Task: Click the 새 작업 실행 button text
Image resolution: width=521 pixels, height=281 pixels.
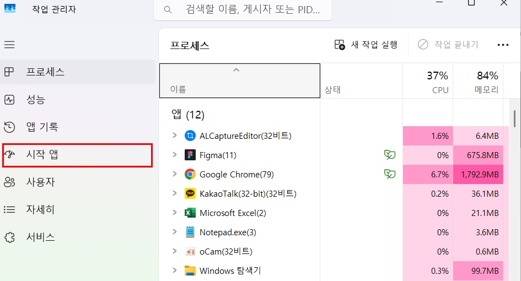Action: click(x=374, y=45)
